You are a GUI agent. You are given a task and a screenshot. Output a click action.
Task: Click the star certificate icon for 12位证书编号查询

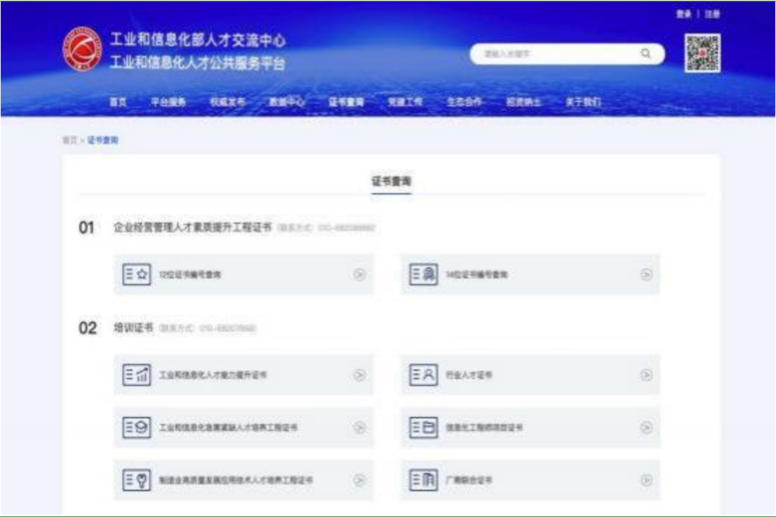click(136, 274)
